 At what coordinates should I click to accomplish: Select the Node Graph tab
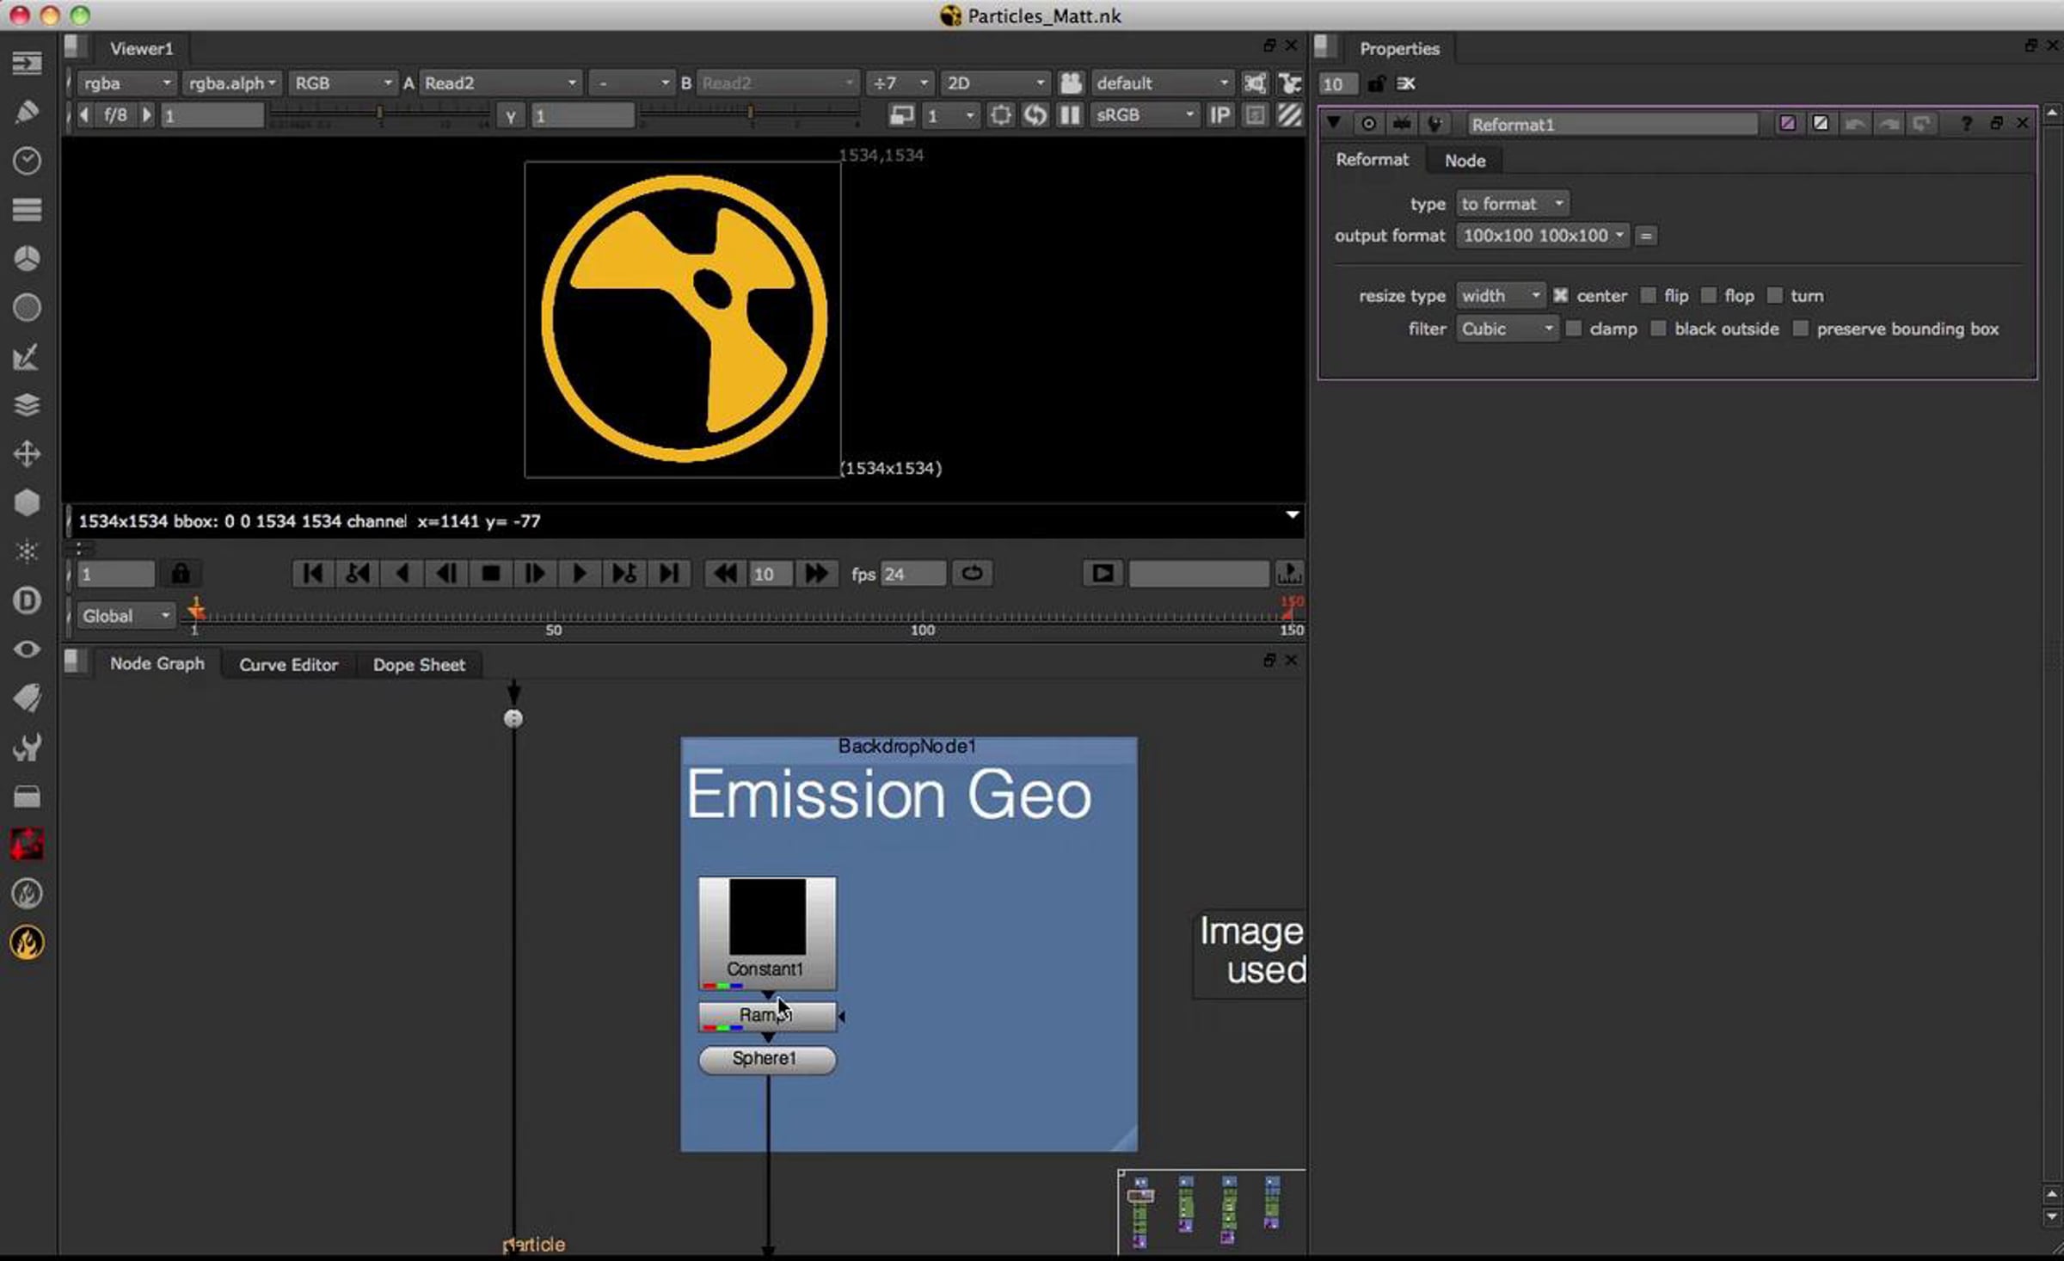(x=157, y=664)
